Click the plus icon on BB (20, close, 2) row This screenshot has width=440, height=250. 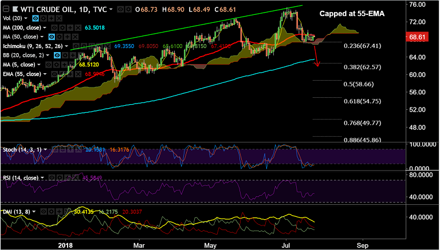coord(73,55)
